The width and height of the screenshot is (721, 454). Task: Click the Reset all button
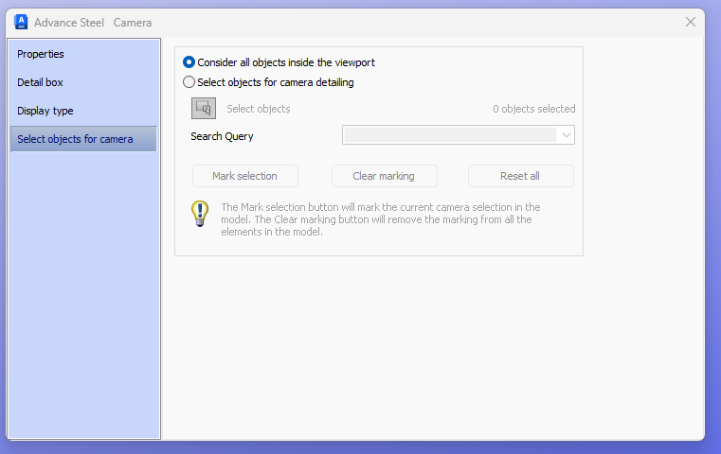(520, 176)
